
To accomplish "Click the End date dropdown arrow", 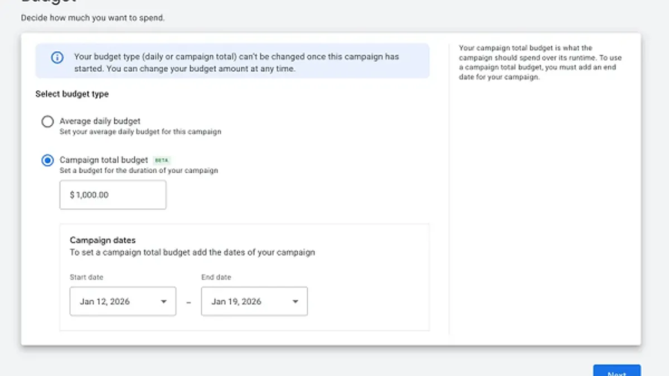I will coord(295,302).
